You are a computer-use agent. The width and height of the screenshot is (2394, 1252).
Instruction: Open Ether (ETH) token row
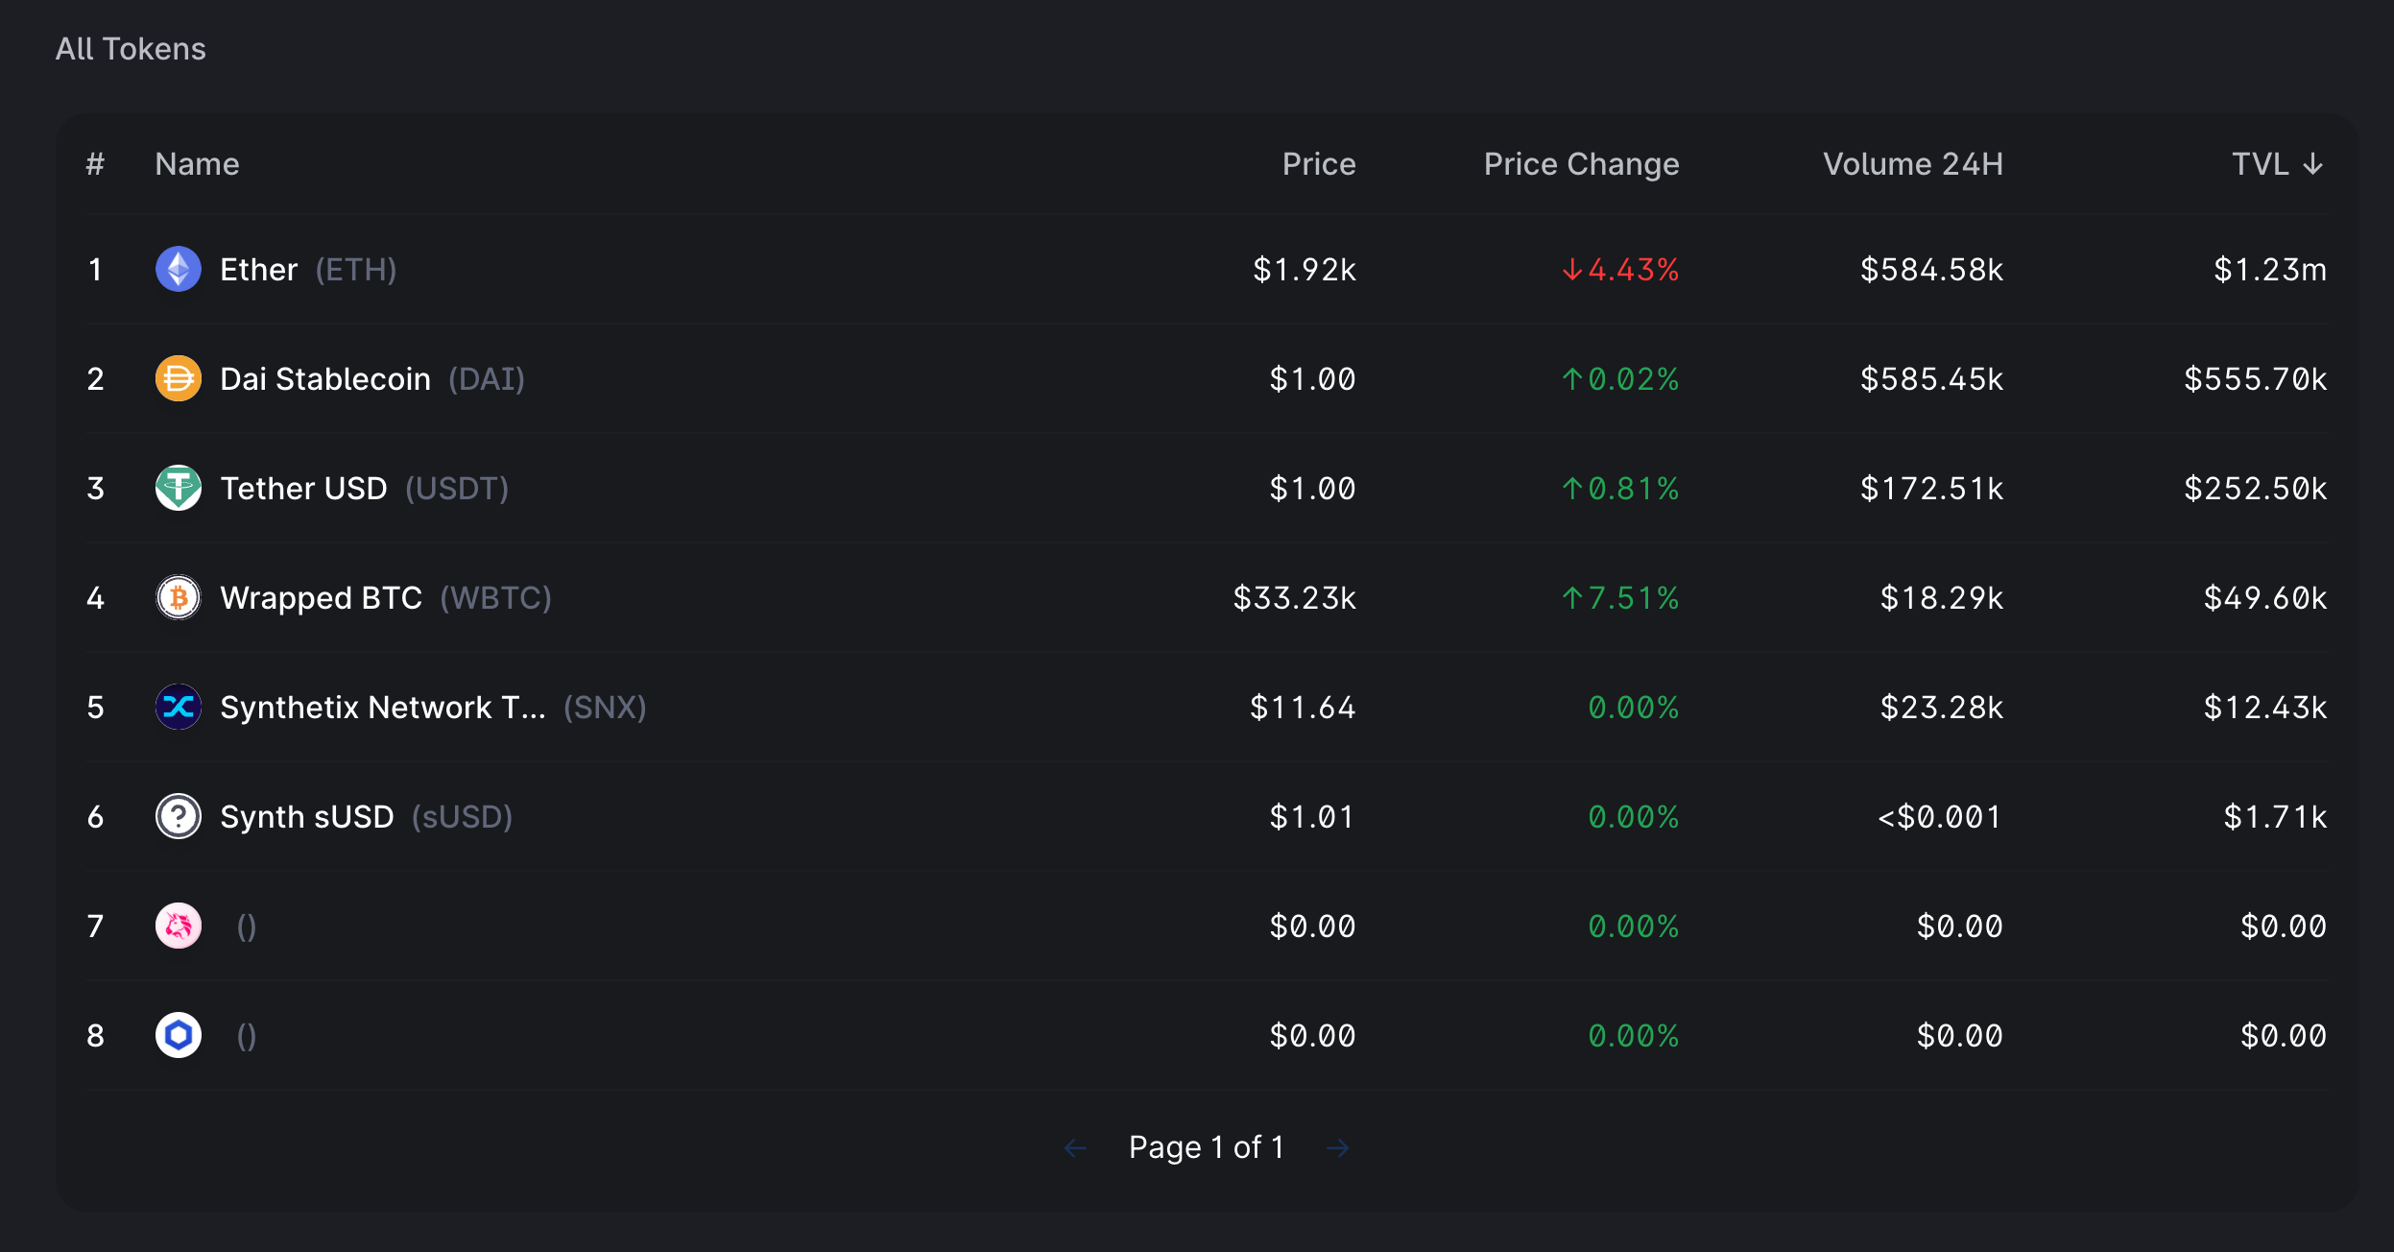pyautogui.click(x=307, y=270)
